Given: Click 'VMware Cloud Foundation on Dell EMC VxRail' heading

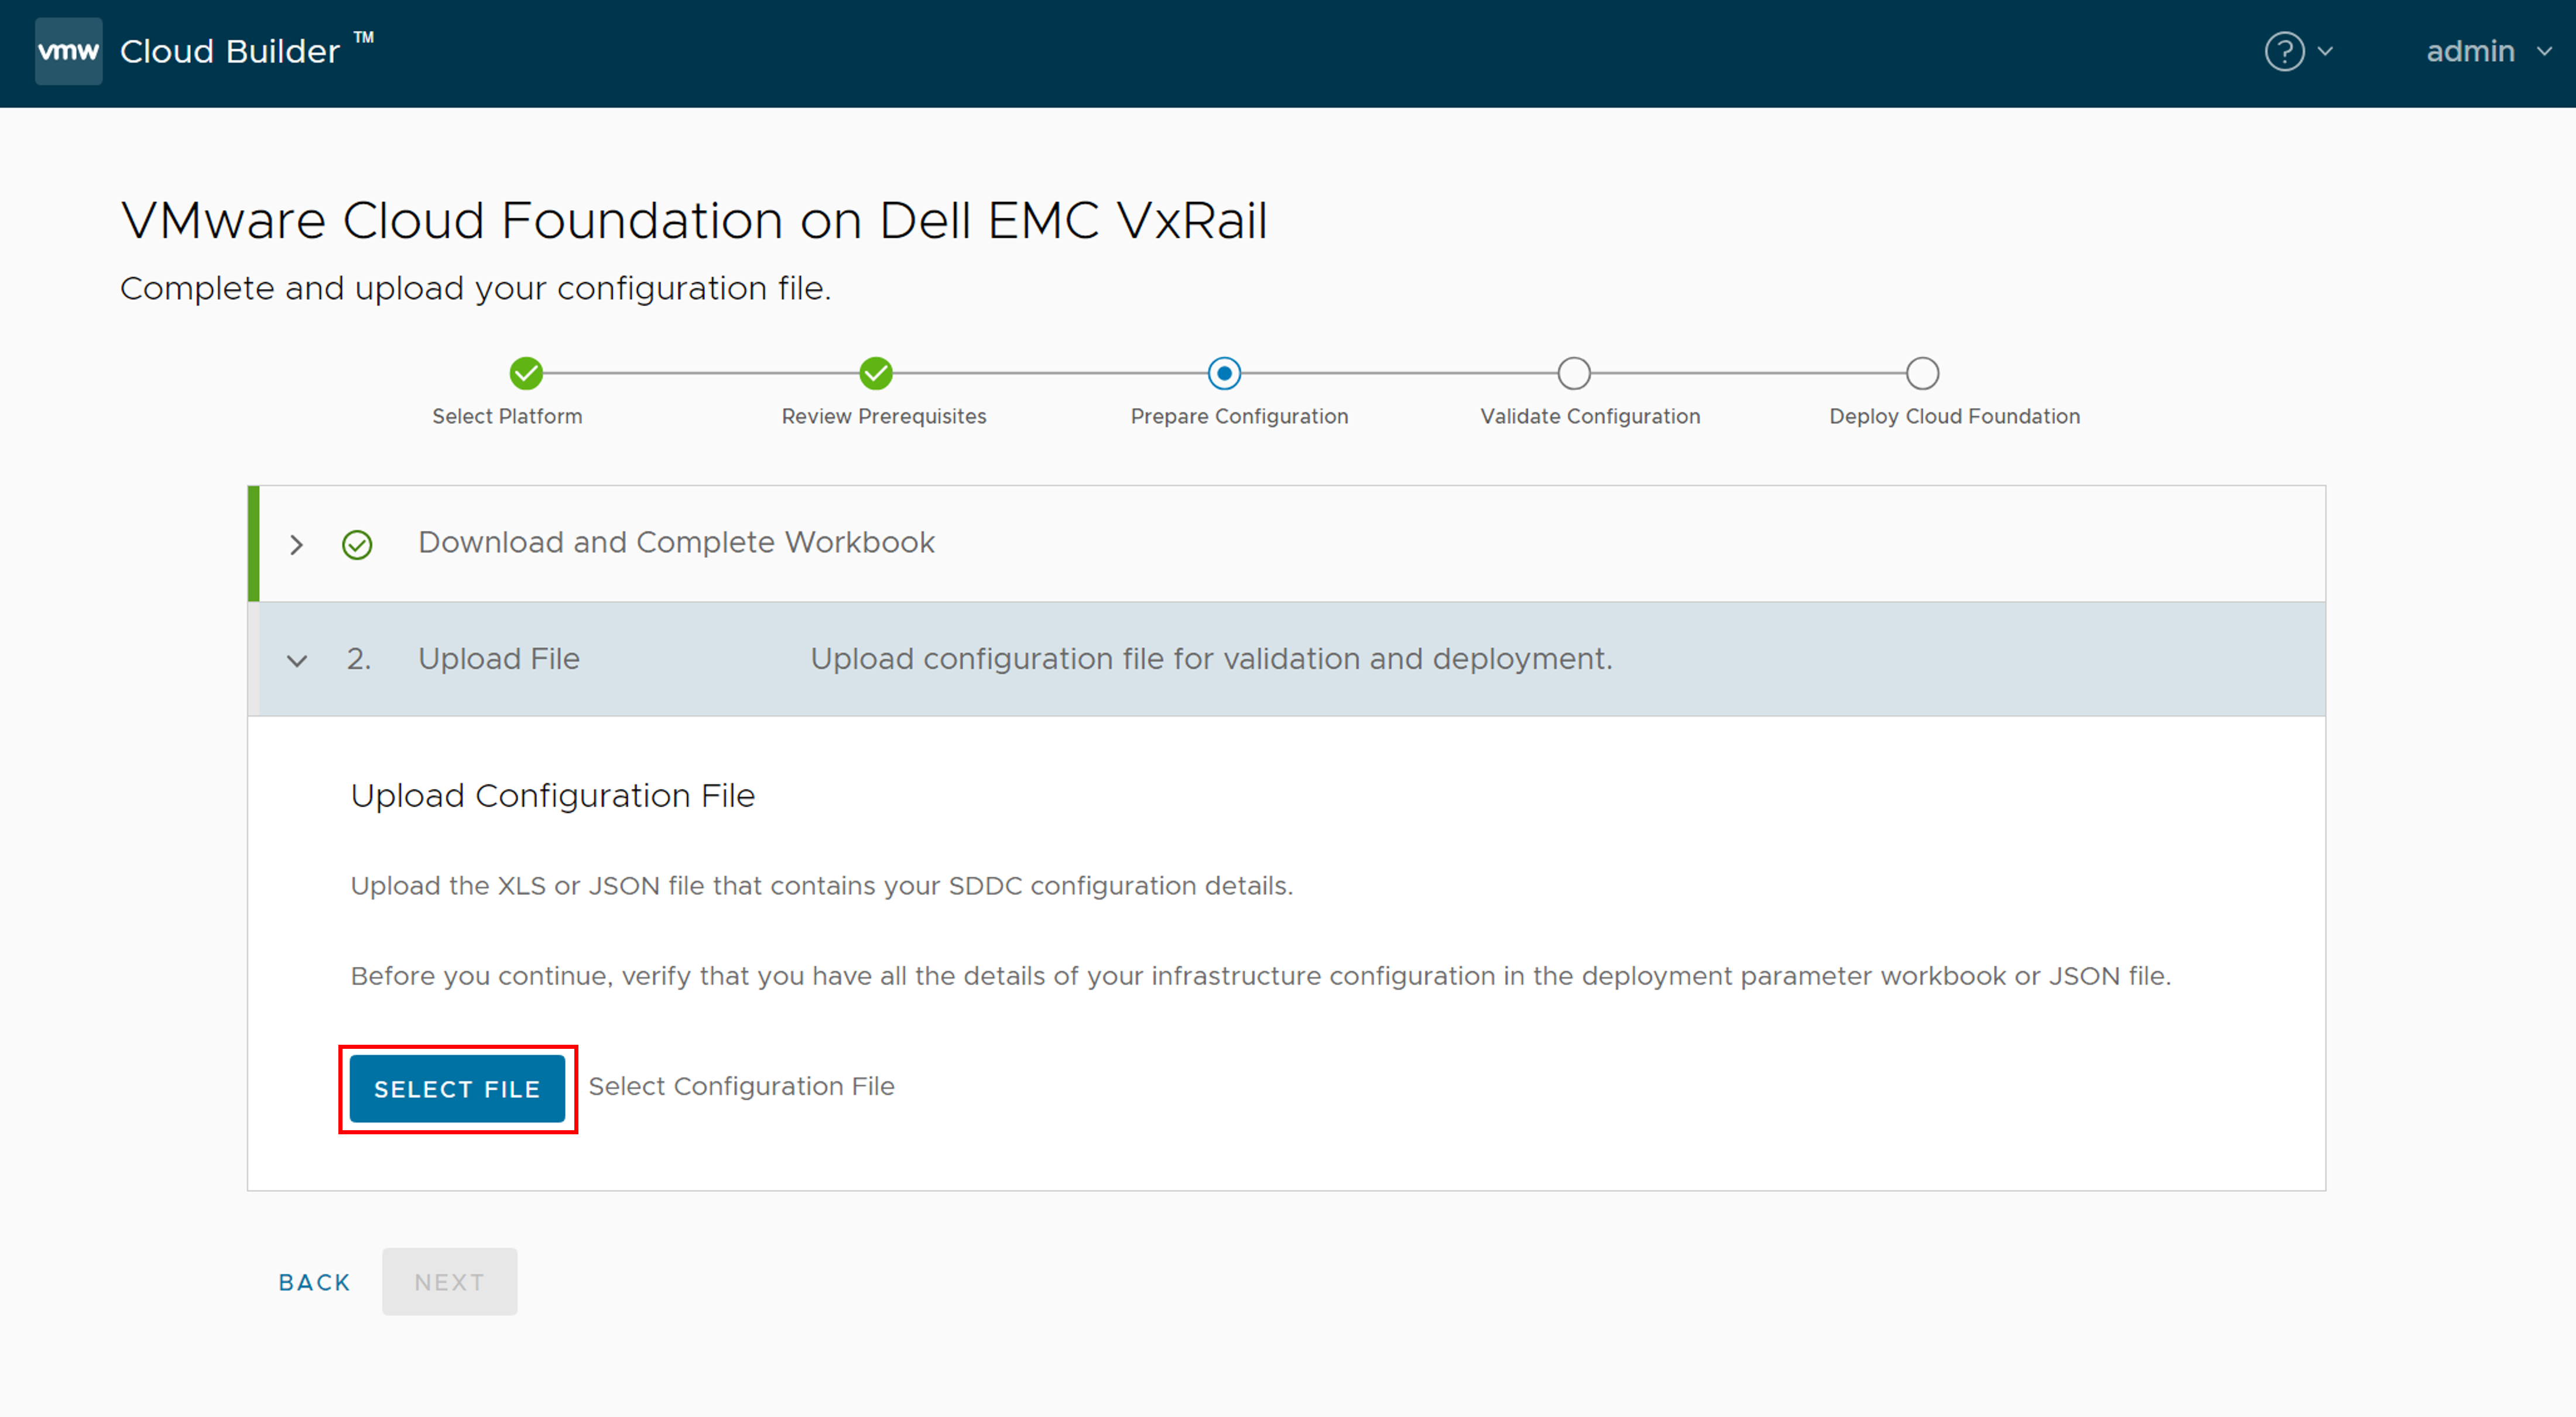Looking at the screenshot, I should click(694, 220).
